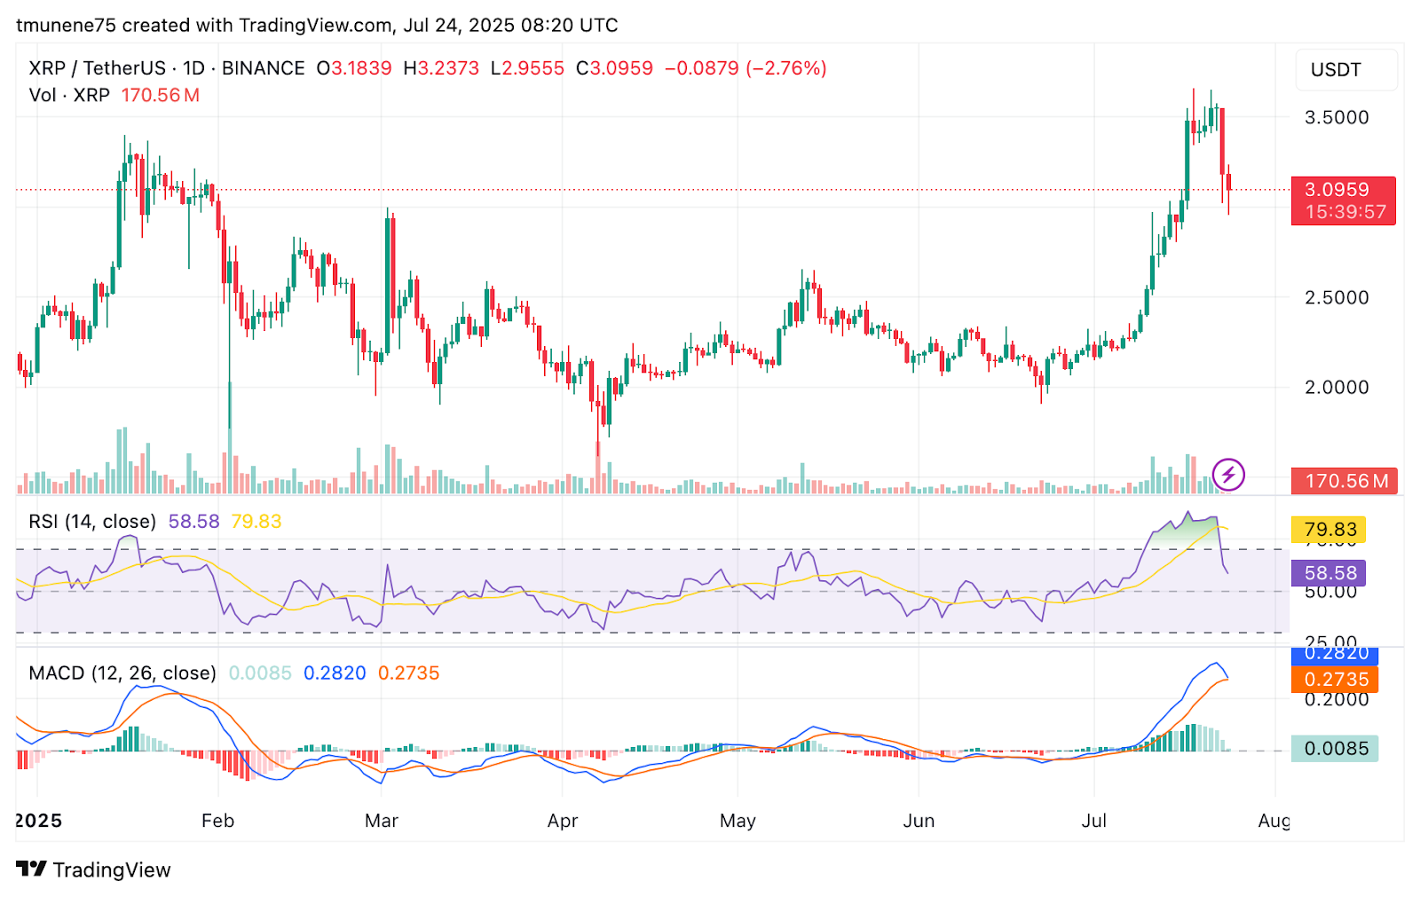1420x897 pixels.
Task: Click the TradingView wordmark text
Action: 112,869
